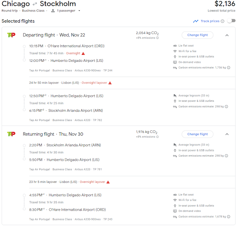This screenshot has width=237, height=227.
Task: Click the $2,136 lowest total price
Action: pos(225,4)
